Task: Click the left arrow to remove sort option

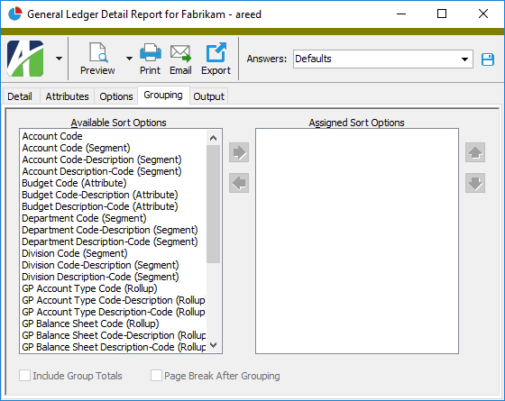Action: 239,183
